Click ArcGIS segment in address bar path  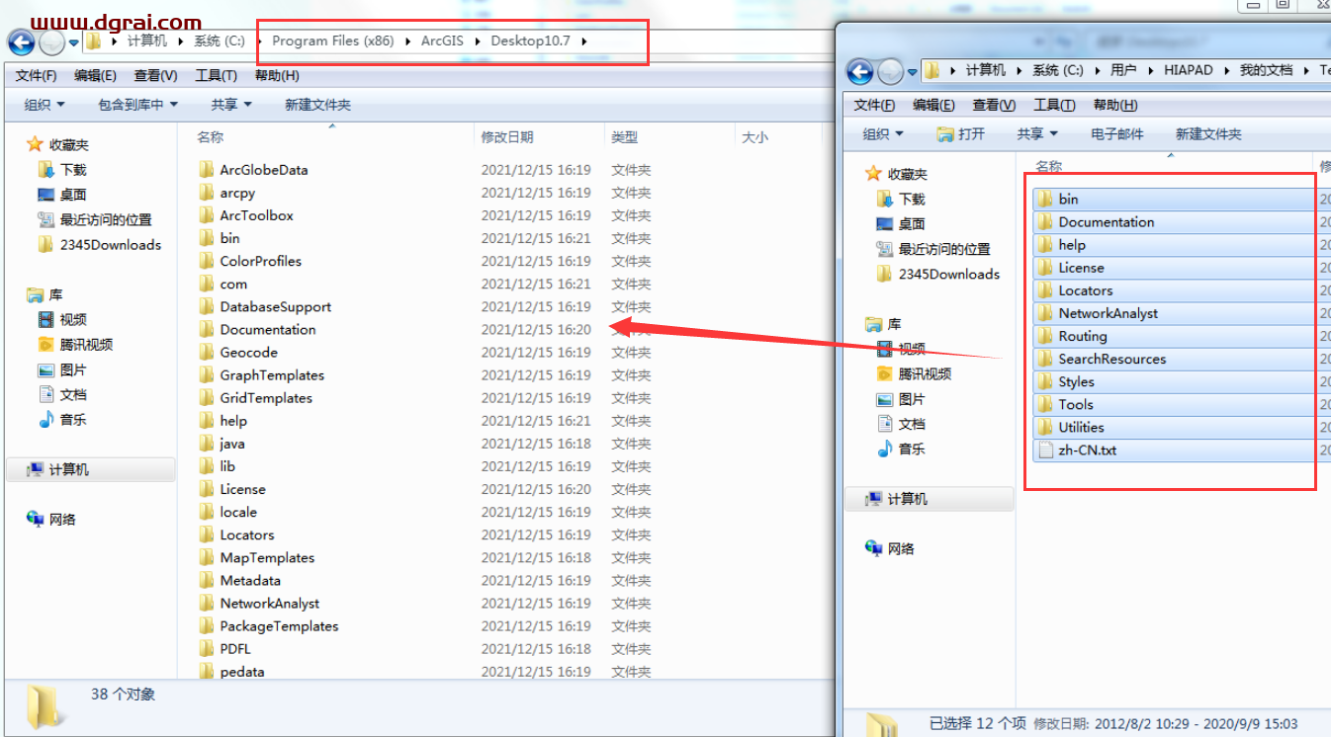point(441,41)
